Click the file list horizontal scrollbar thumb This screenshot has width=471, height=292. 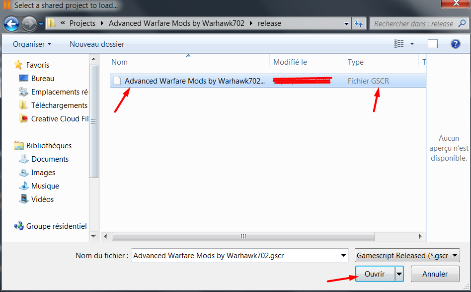click(243, 236)
